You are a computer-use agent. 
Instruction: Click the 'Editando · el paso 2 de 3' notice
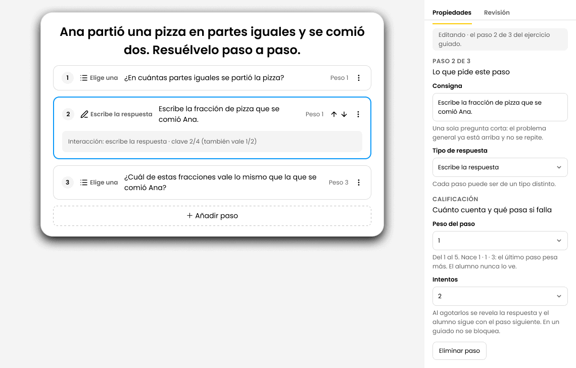tap(500, 39)
